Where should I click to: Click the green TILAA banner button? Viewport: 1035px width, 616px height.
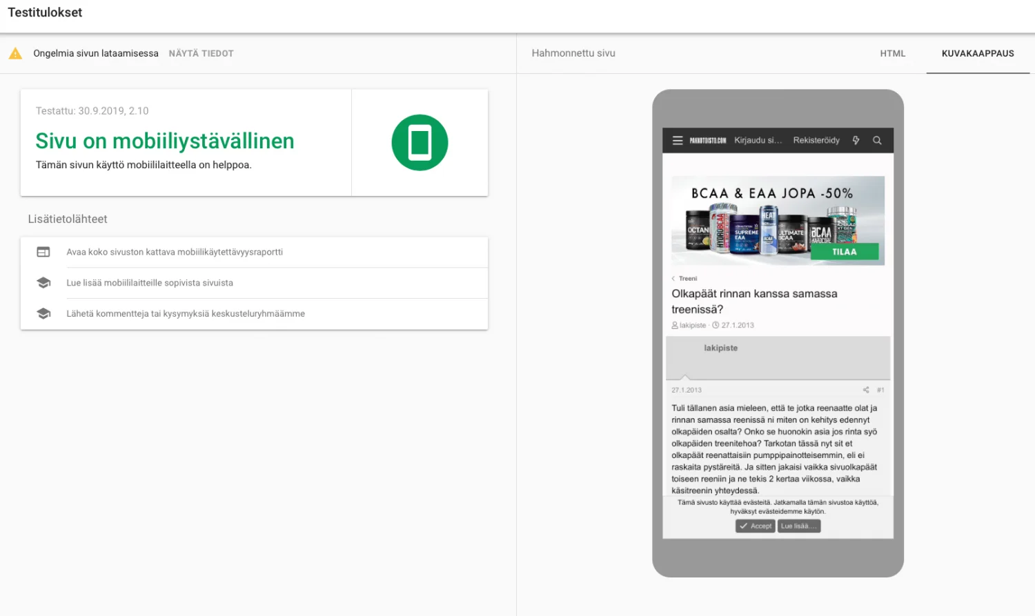844,252
